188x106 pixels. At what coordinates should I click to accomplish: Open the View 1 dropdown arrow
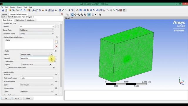pos(72,18)
